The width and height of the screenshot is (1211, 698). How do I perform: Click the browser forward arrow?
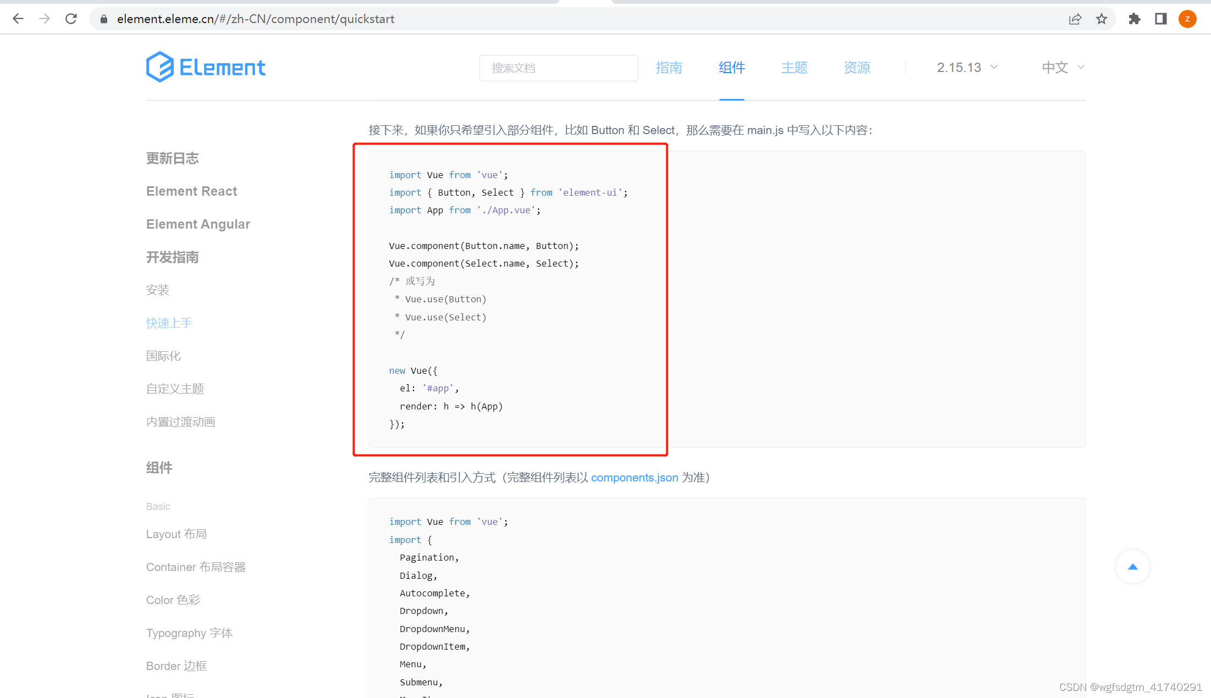pos(45,19)
